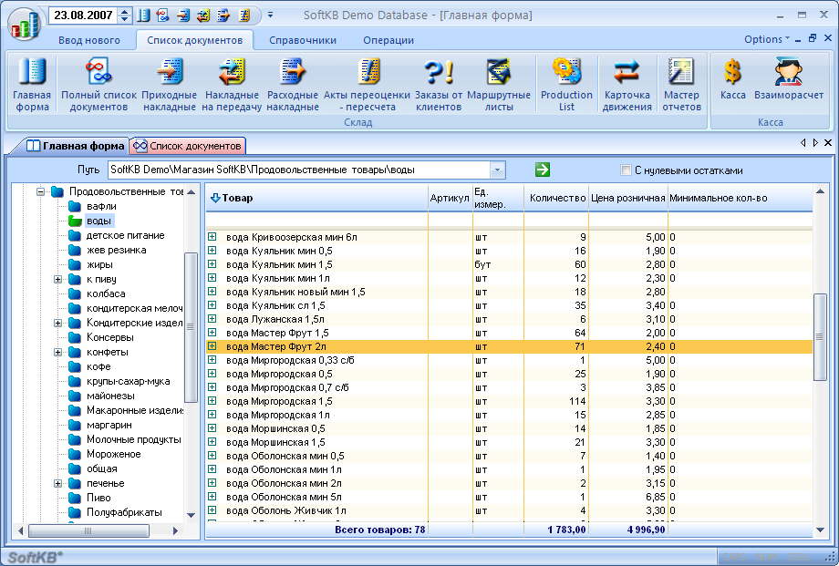
Task: Open Полный список документов
Action: [x=99, y=85]
